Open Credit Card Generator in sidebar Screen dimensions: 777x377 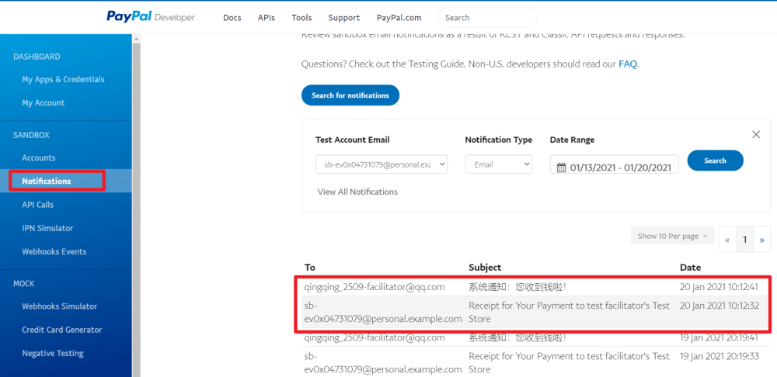(62, 330)
